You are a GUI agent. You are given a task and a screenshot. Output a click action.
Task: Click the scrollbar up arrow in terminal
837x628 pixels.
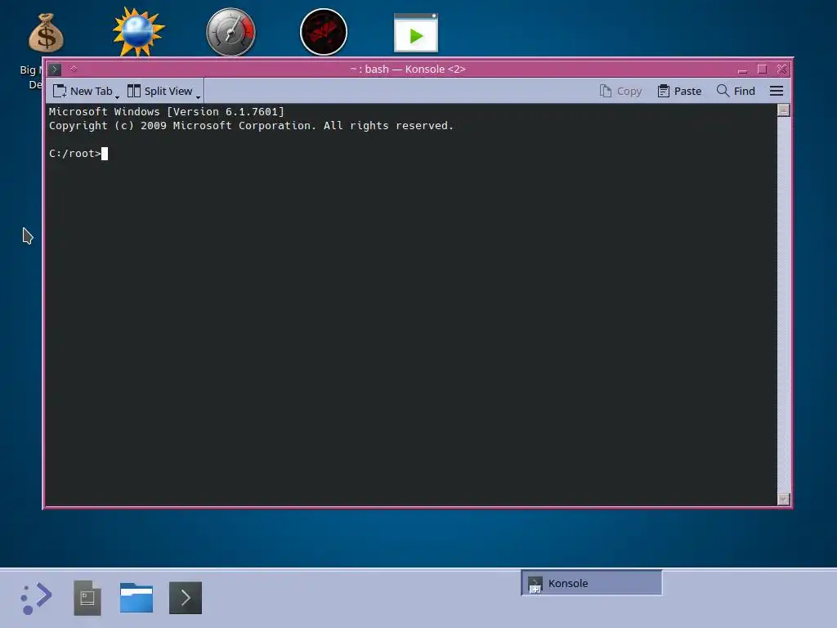click(x=783, y=110)
